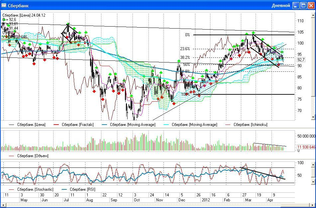Image resolution: width=316 pixels, height=208 pixels.
Task: Maximize the Сбербанк chart window
Action: click(x=303, y=5)
